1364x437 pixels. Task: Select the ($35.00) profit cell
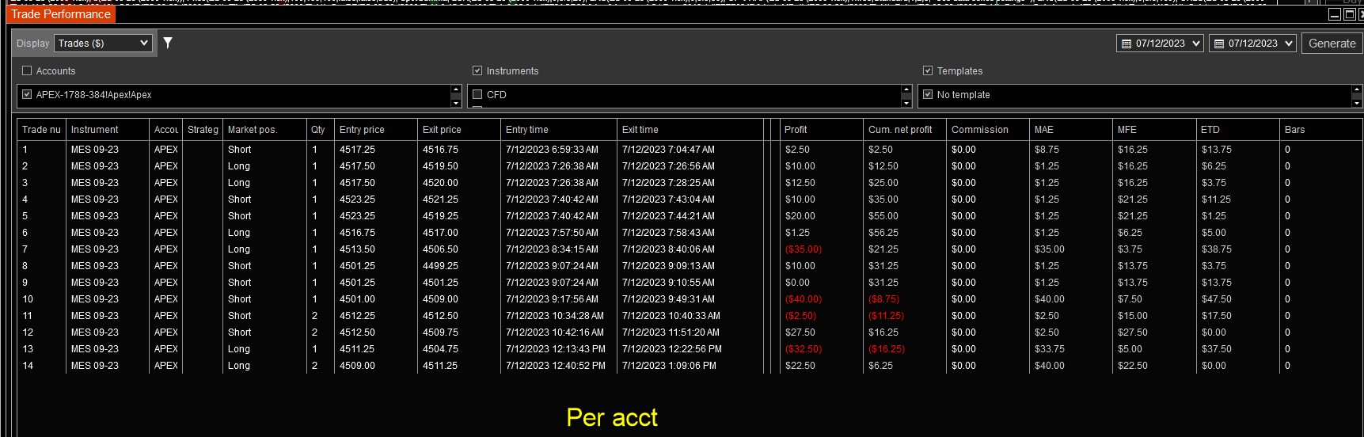click(x=822, y=249)
